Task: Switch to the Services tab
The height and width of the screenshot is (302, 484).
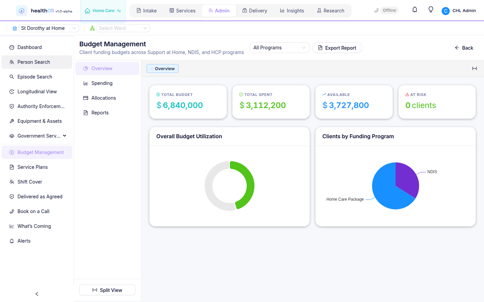Action: [183, 11]
